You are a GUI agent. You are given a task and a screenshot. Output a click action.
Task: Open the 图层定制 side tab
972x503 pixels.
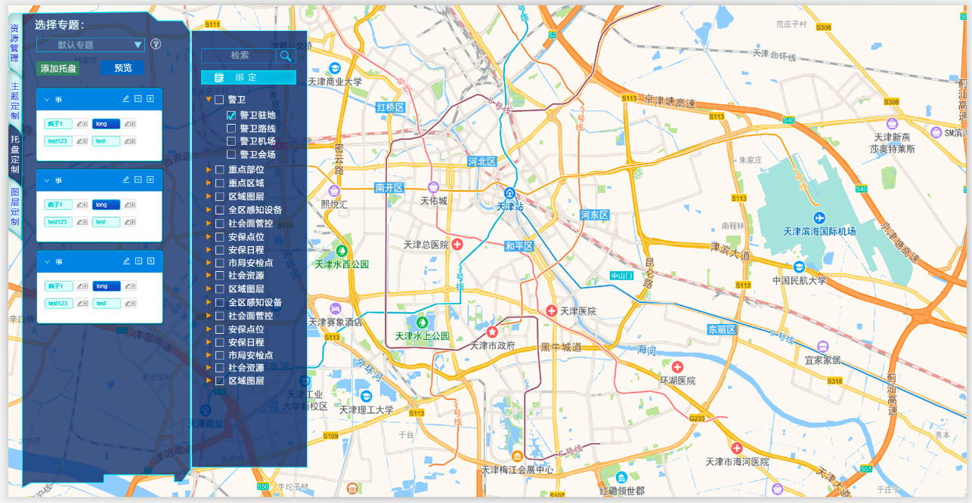[x=14, y=207]
